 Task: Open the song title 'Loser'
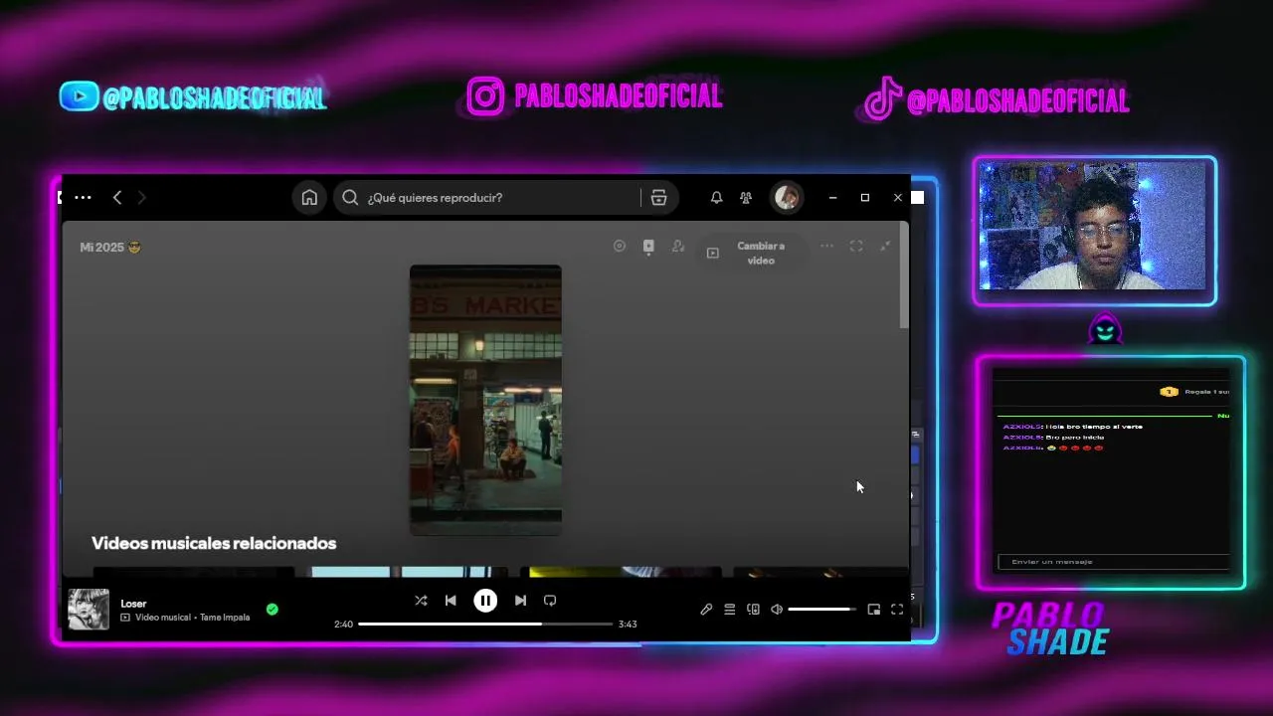point(133,604)
